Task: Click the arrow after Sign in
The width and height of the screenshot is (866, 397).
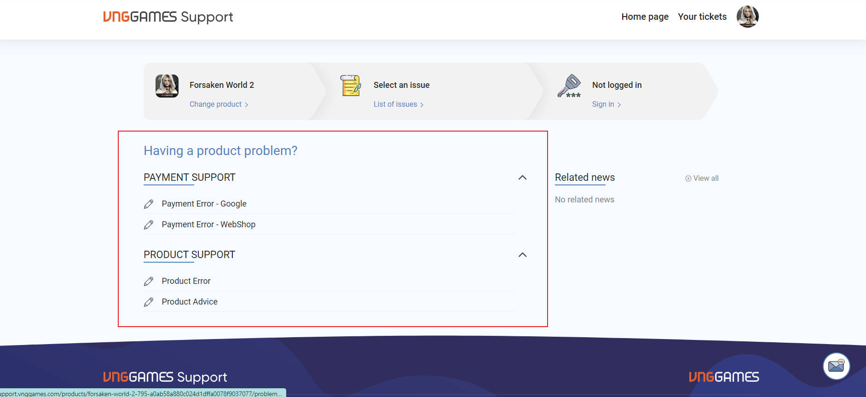Action: pyautogui.click(x=619, y=105)
